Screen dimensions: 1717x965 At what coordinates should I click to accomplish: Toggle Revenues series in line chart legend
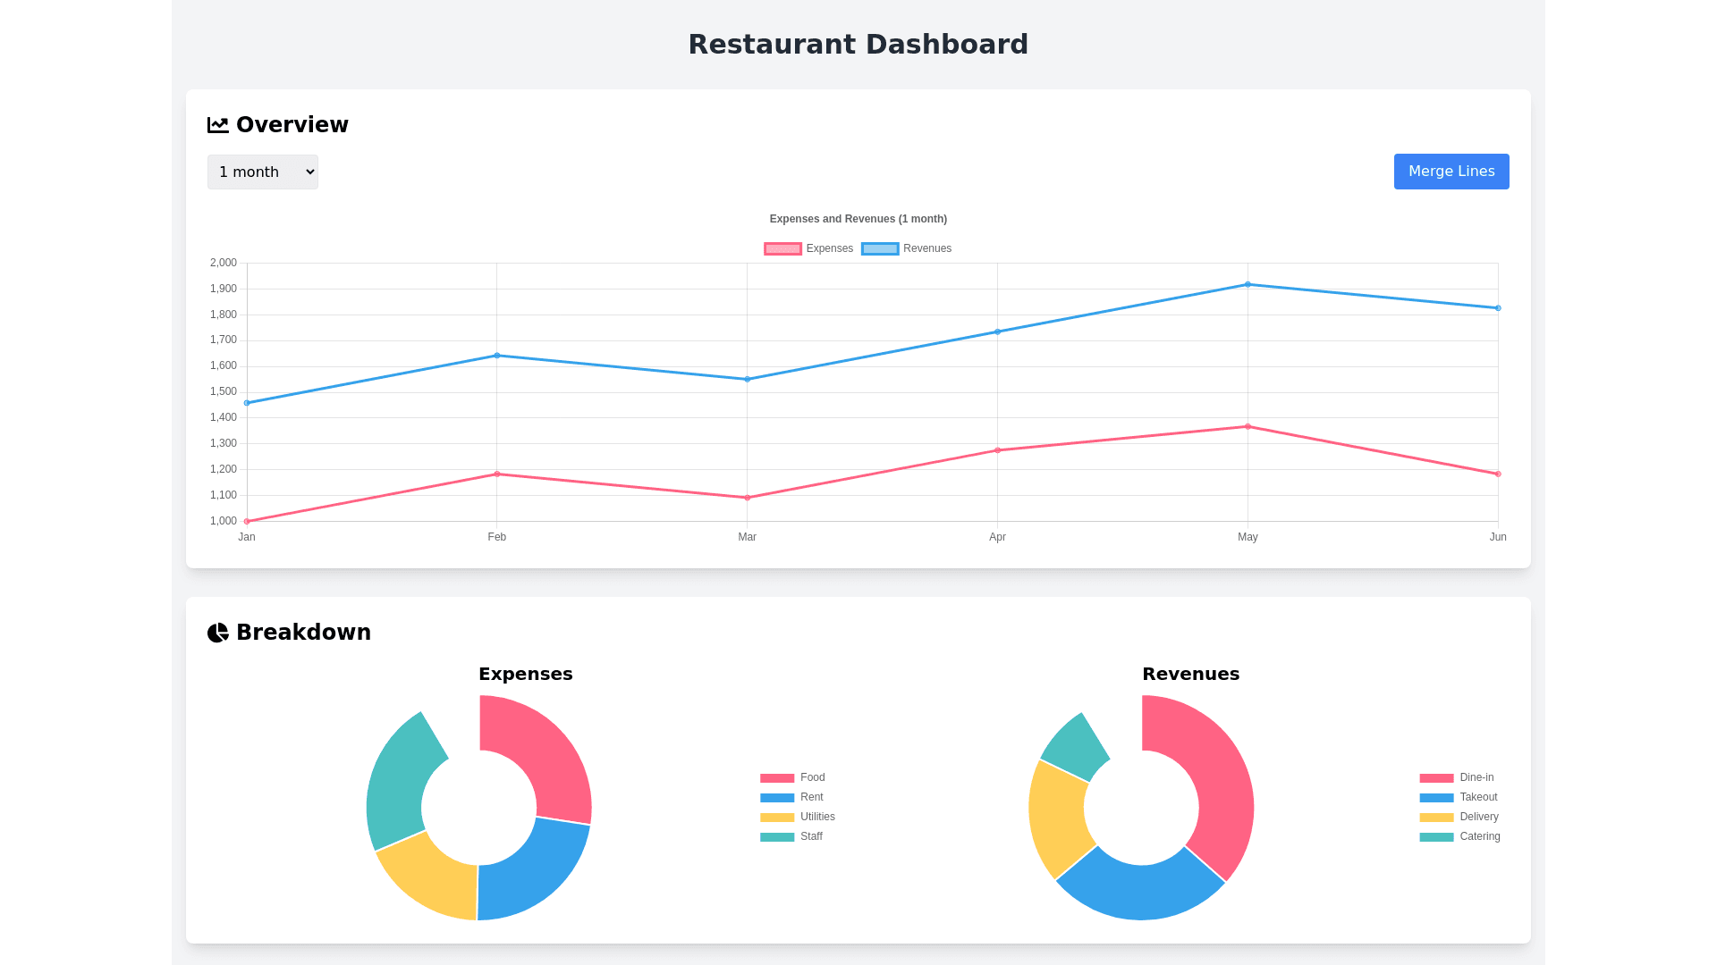(906, 248)
